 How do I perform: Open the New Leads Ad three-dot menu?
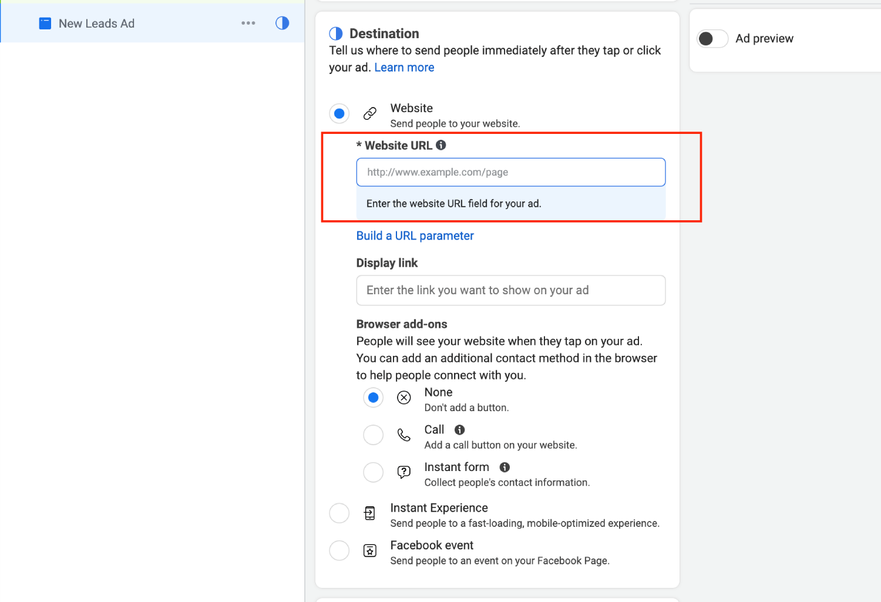tap(248, 23)
